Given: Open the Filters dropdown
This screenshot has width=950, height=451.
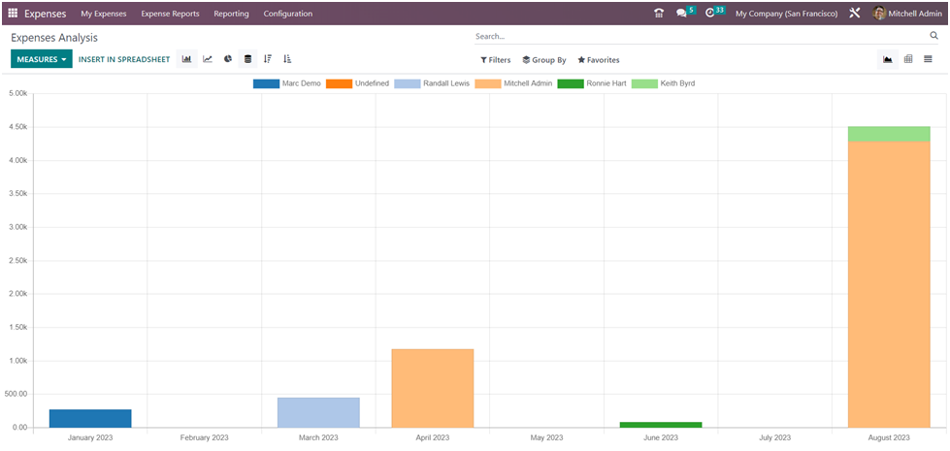Looking at the screenshot, I should (x=496, y=60).
